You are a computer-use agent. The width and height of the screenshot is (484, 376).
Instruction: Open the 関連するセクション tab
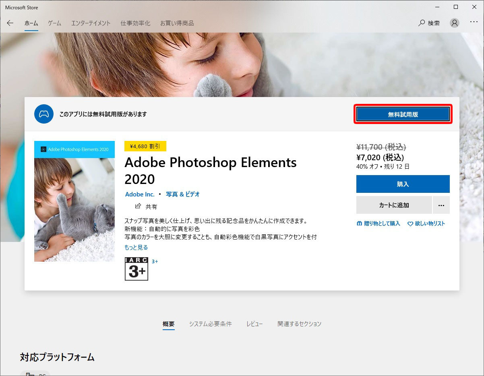[x=299, y=324]
